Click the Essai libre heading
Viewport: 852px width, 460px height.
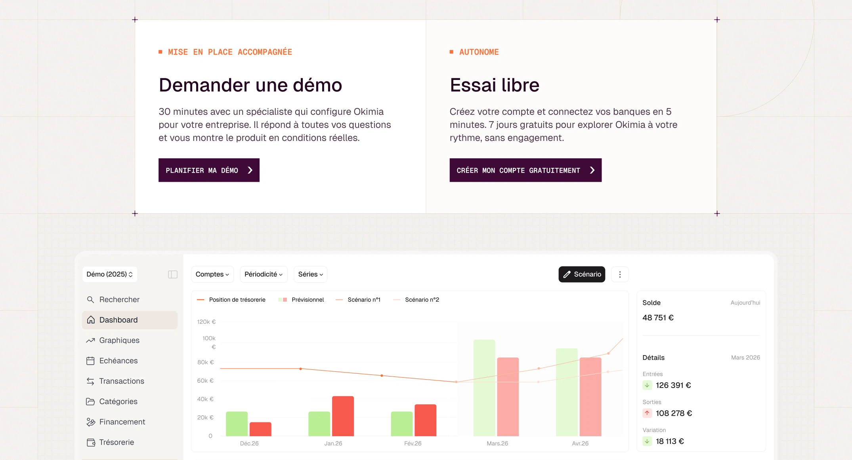pyautogui.click(x=495, y=85)
